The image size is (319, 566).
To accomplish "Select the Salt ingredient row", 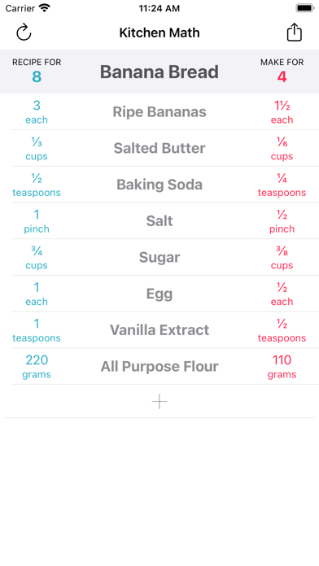I will [x=165, y=220].
